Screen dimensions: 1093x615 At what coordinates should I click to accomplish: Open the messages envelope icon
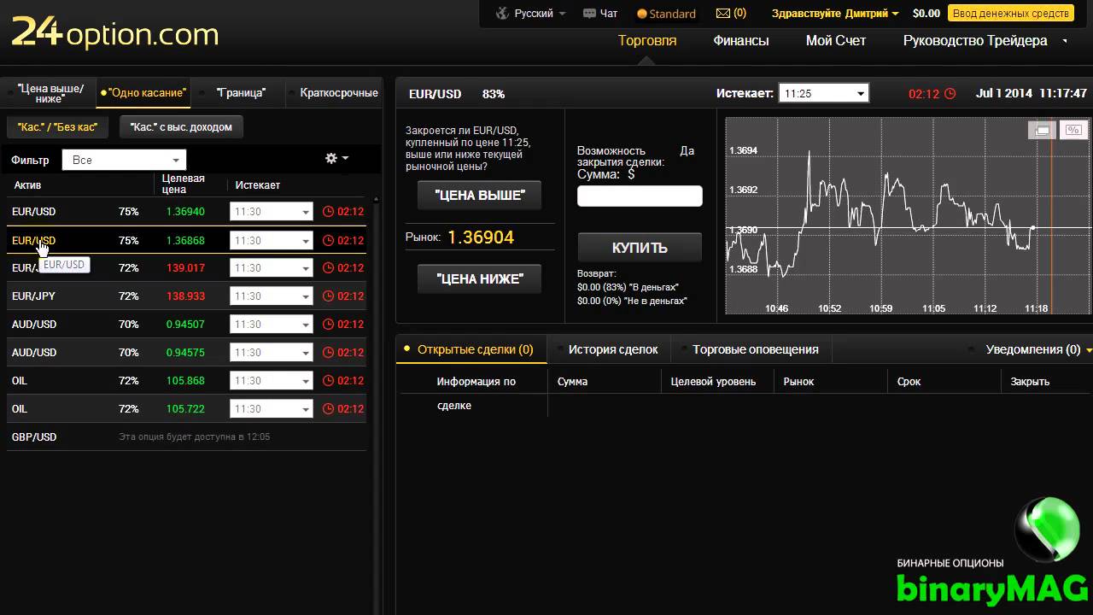click(722, 14)
